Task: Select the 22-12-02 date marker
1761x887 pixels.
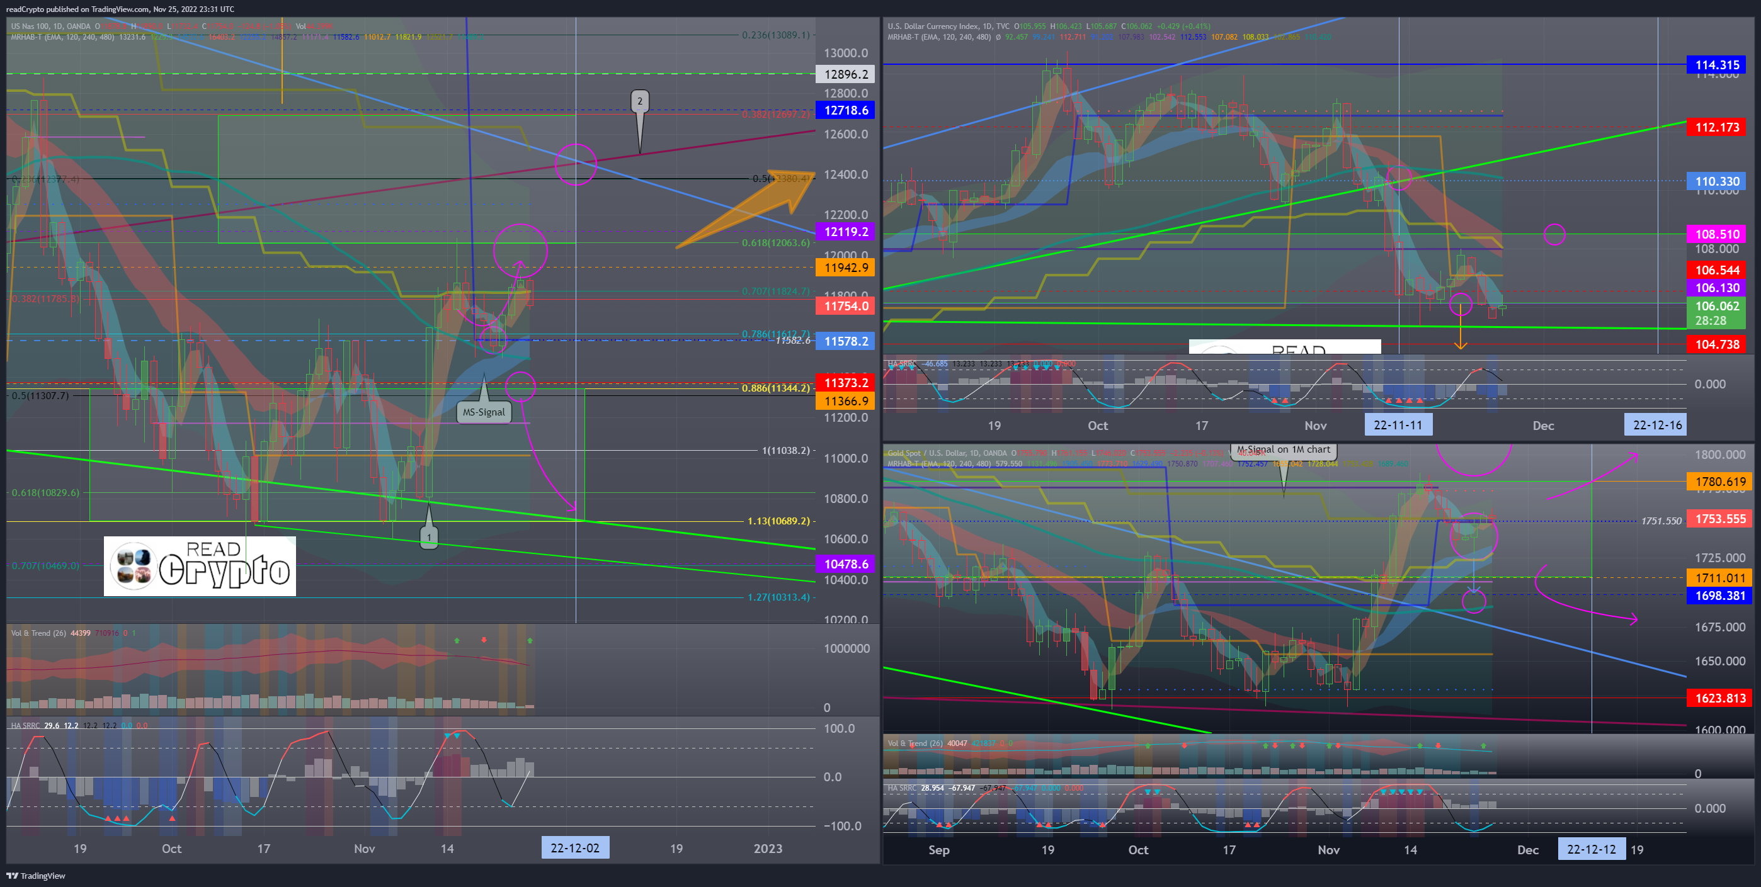Action: tap(575, 848)
